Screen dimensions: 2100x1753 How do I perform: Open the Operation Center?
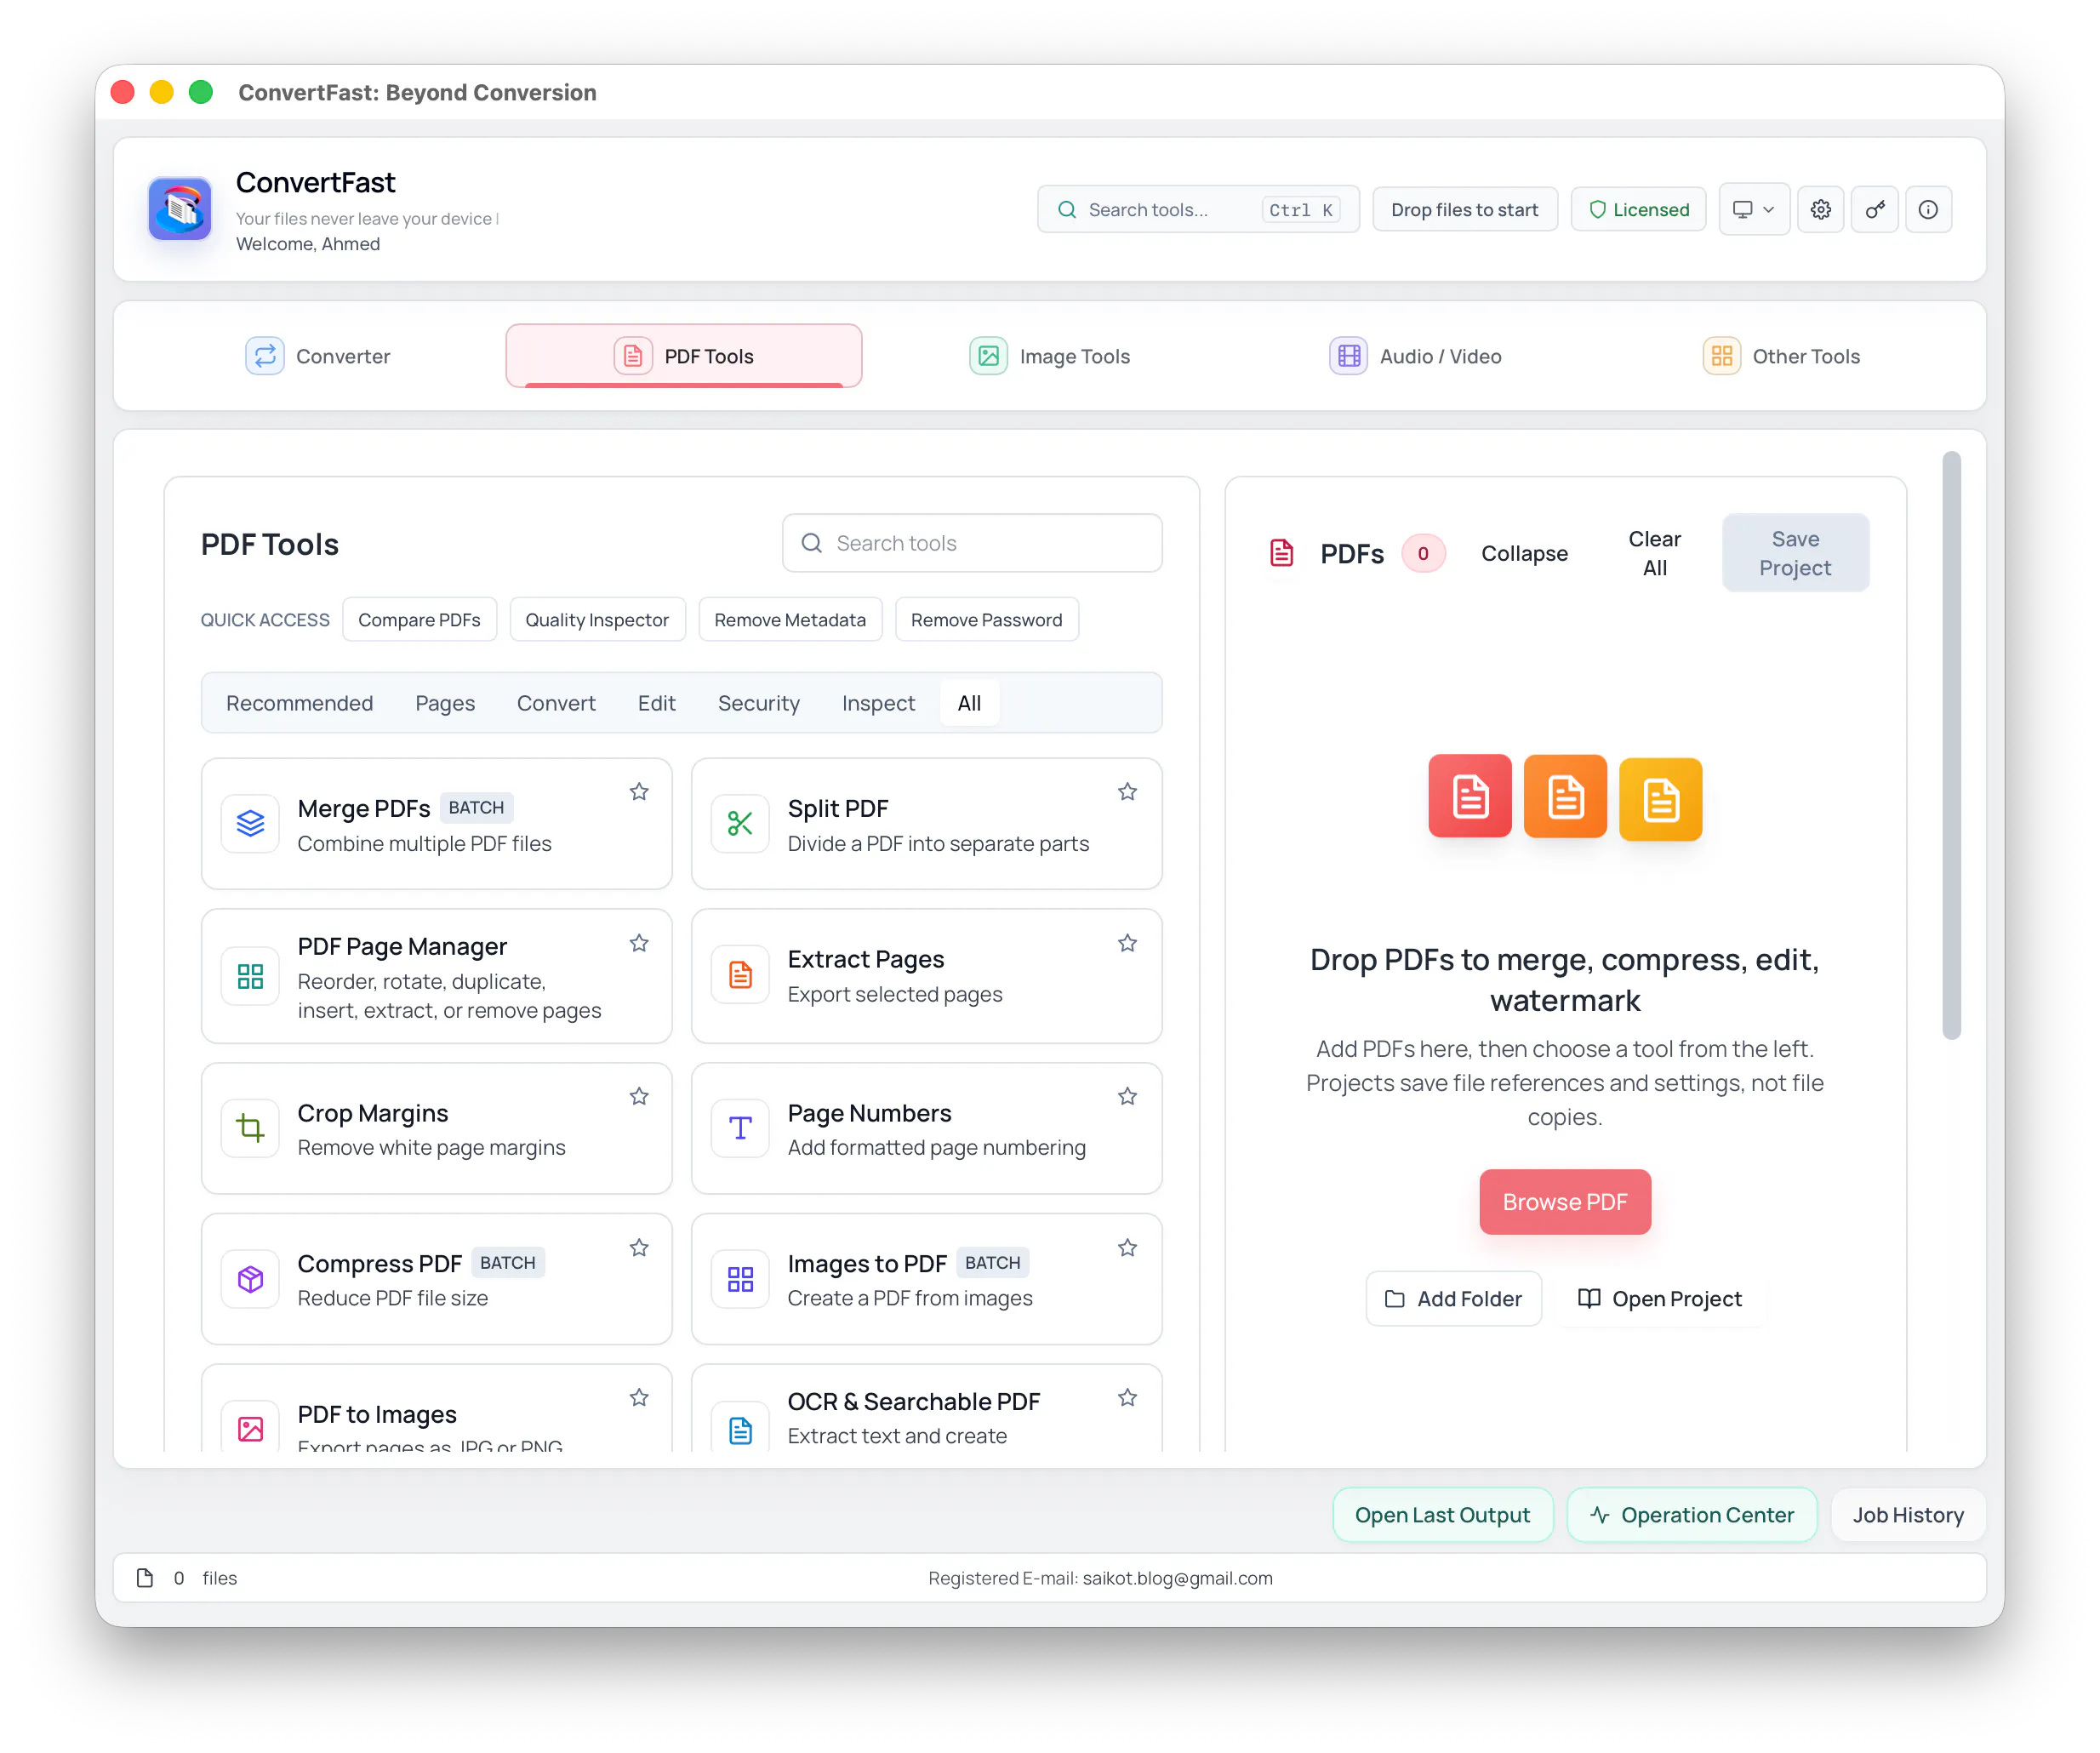1692,1515
